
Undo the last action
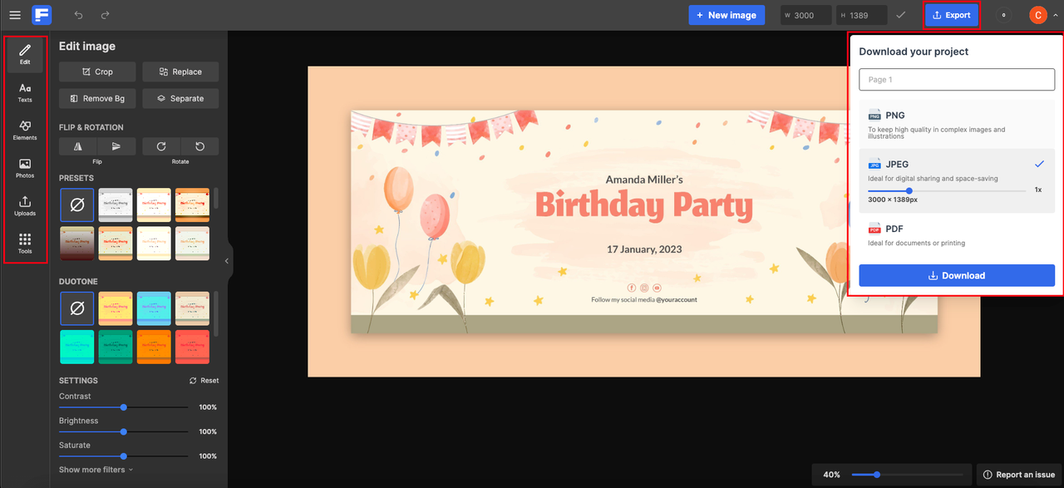(78, 15)
